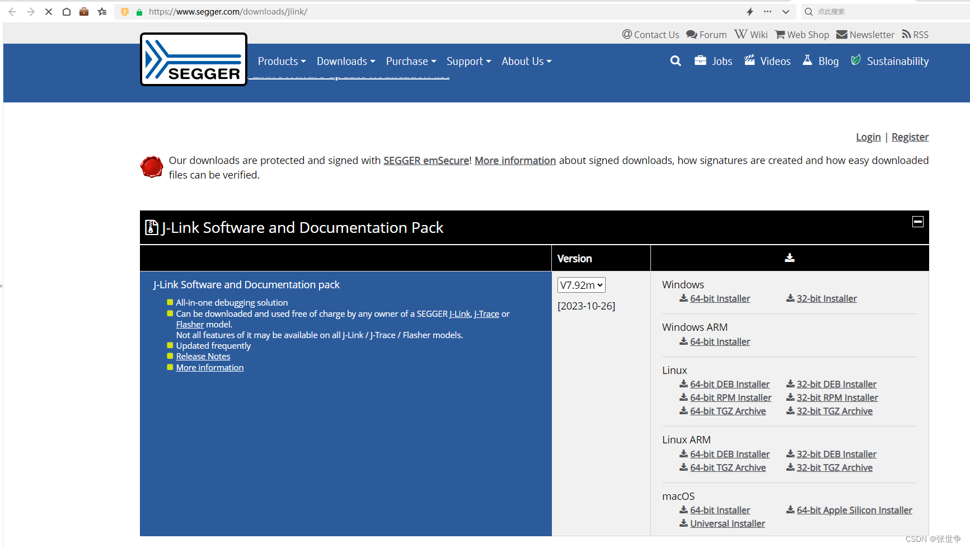Viewport: 970px width, 548px height.
Task: Open the Newsletter link
Action: [865, 35]
